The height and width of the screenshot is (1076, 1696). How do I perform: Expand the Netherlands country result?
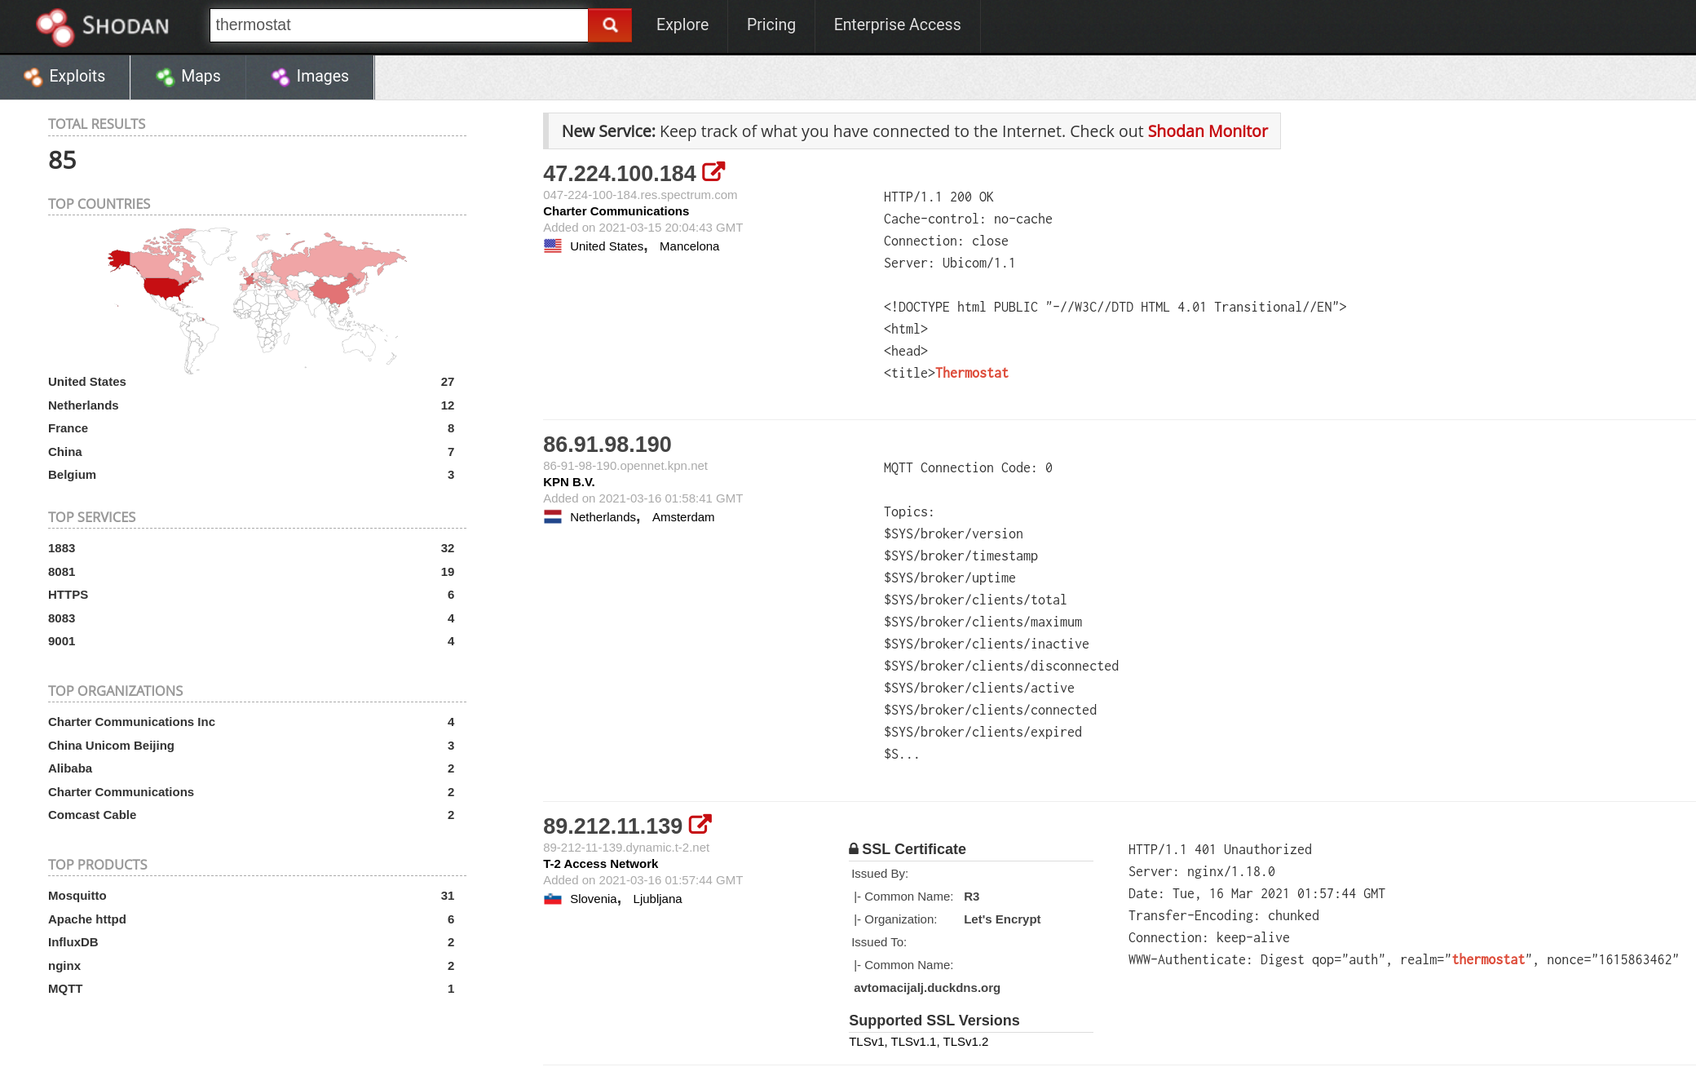(84, 405)
